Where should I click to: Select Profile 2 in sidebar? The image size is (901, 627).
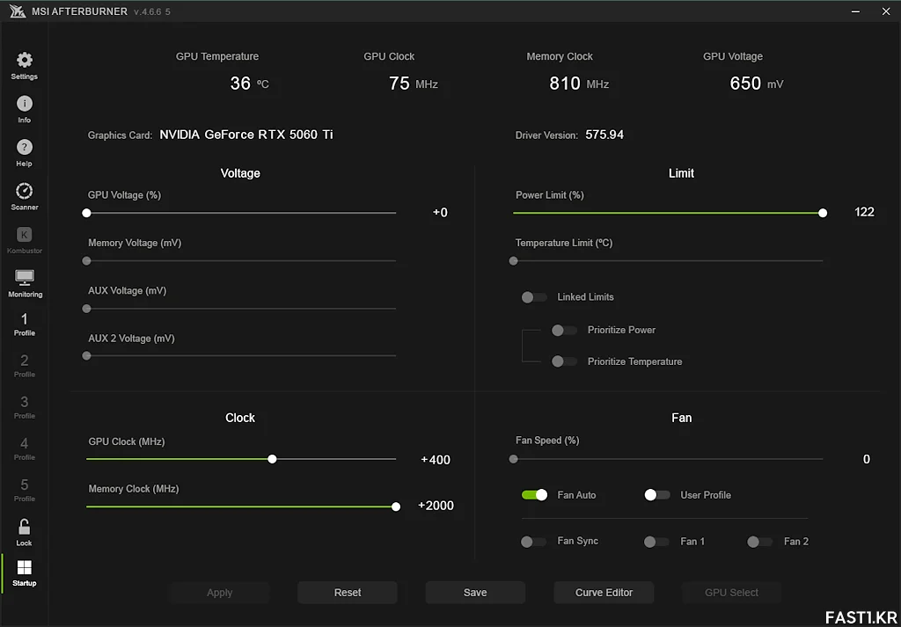pyautogui.click(x=24, y=366)
